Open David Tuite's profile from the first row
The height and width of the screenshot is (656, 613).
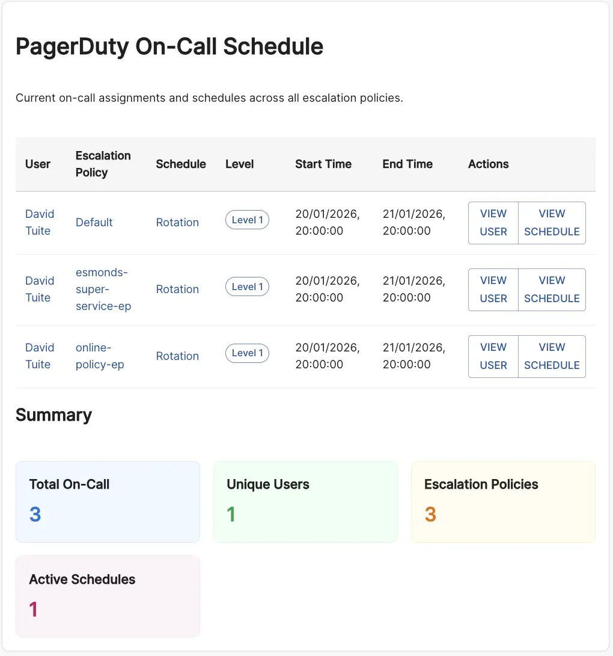pyautogui.click(x=39, y=222)
